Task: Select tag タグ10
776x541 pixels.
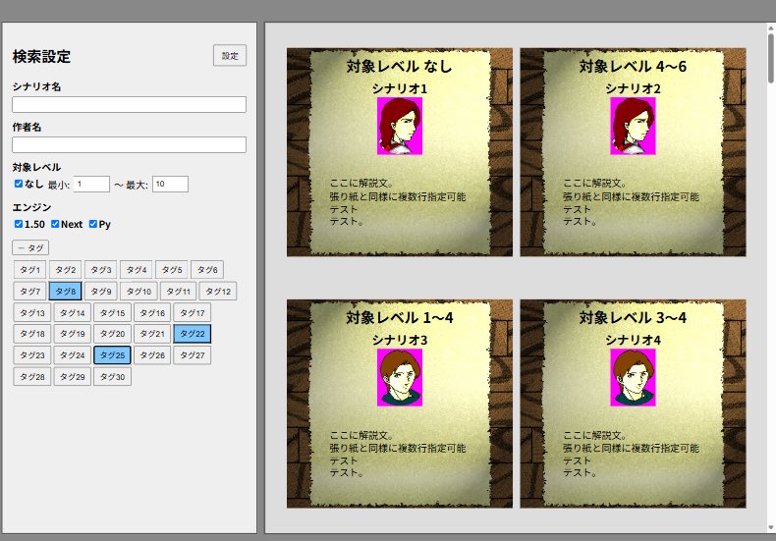Action: tap(139, 292)
